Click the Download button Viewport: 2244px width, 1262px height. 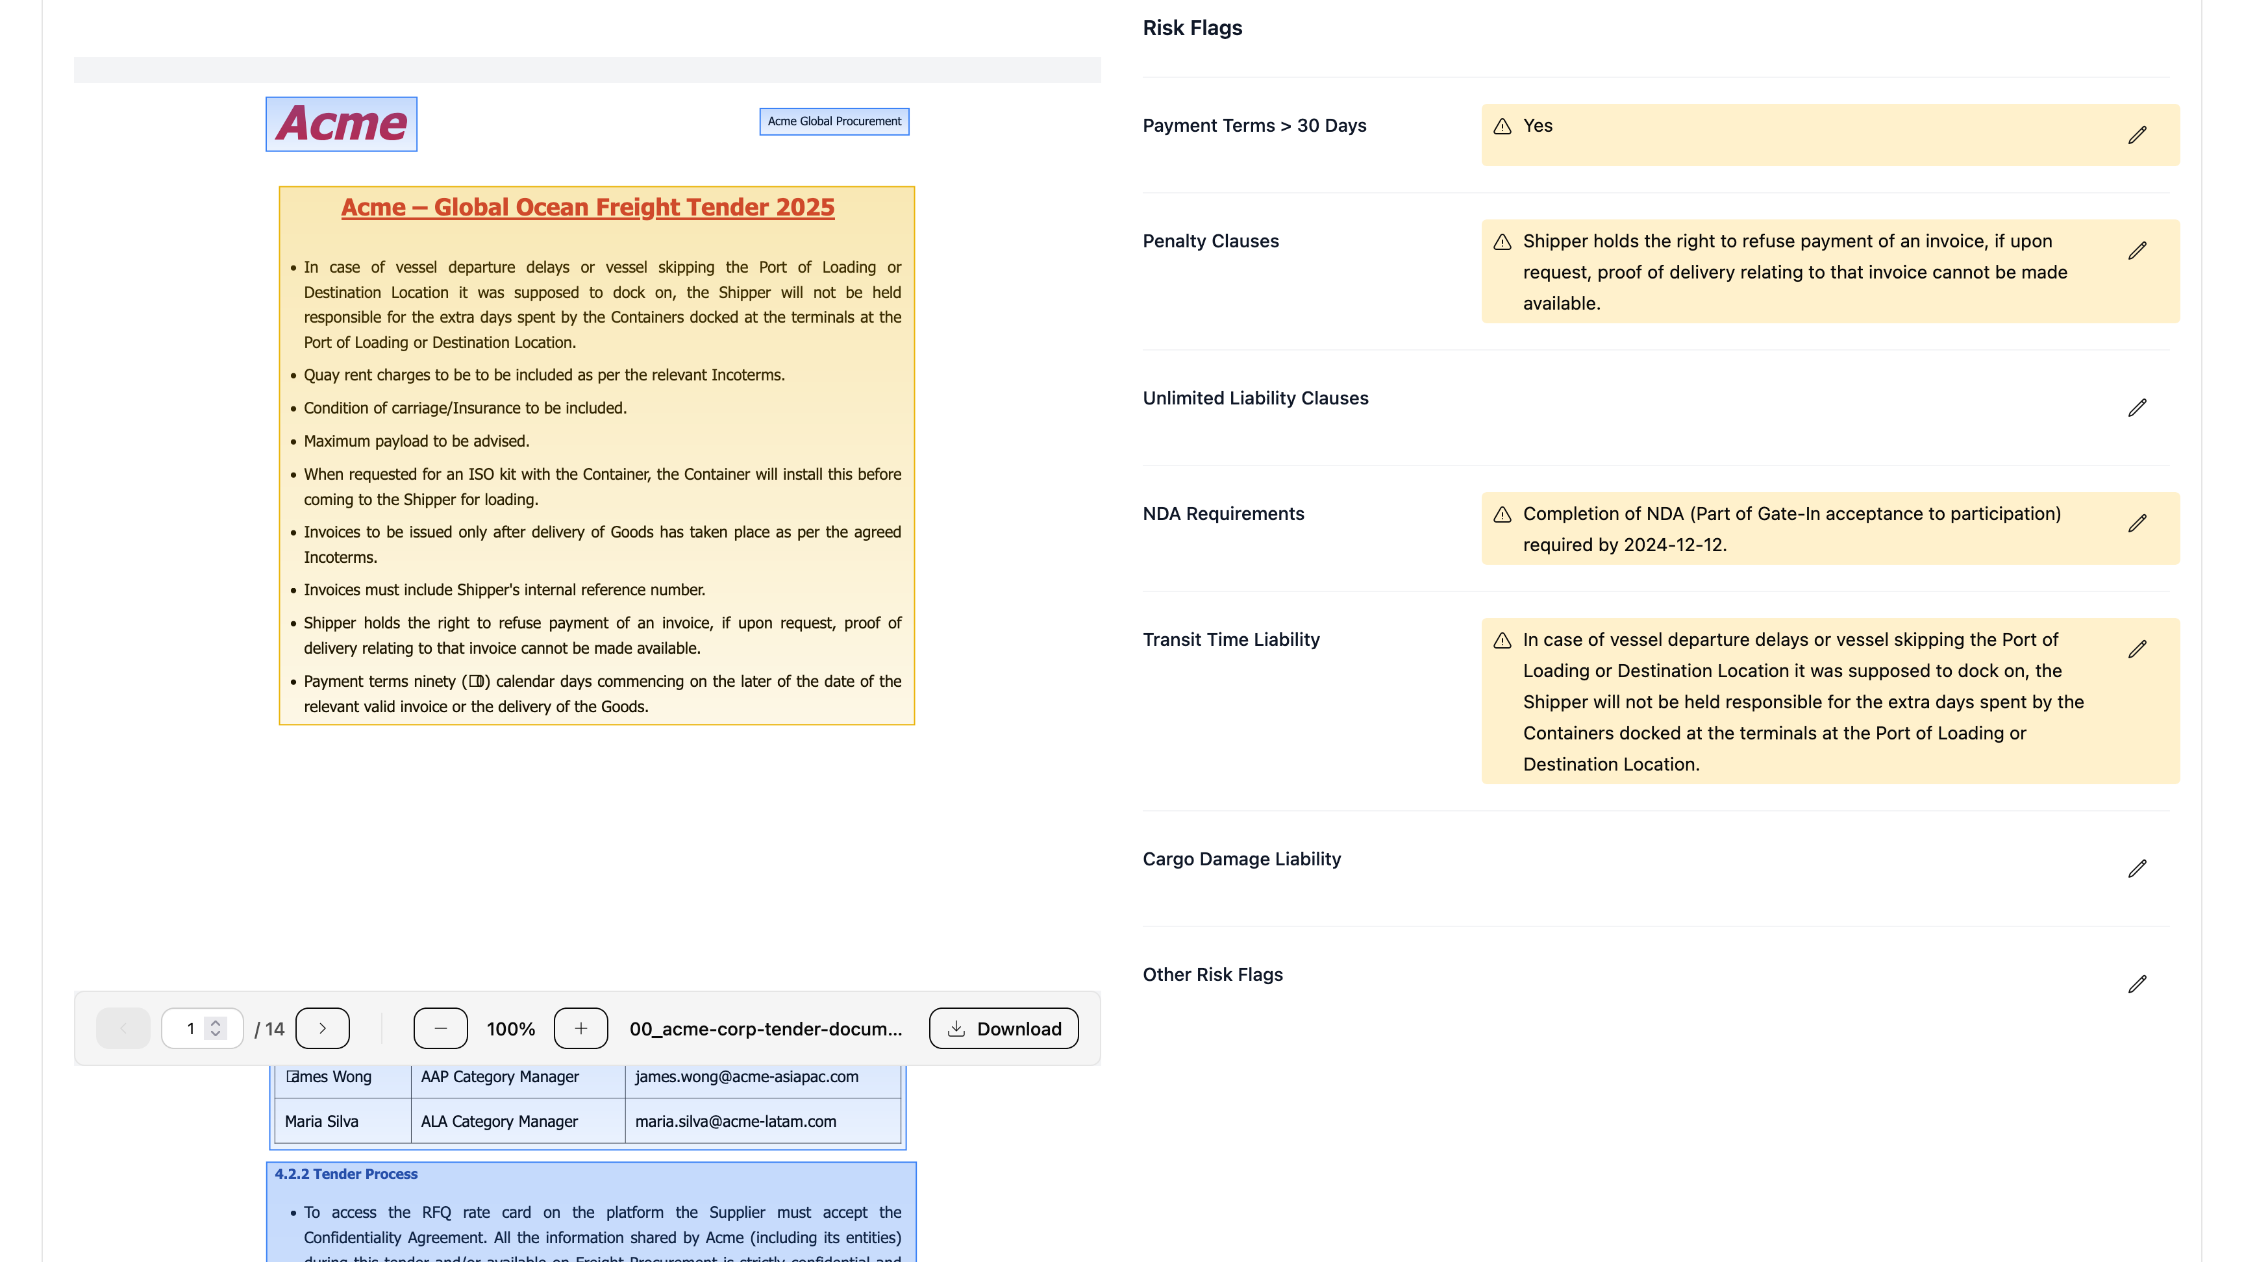pyautogui.click(x=1003, y=1028)
